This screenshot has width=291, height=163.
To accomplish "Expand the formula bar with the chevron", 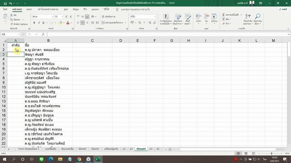I will point(288,34).
